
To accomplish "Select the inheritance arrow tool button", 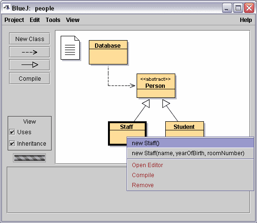I will coord(30,65).
